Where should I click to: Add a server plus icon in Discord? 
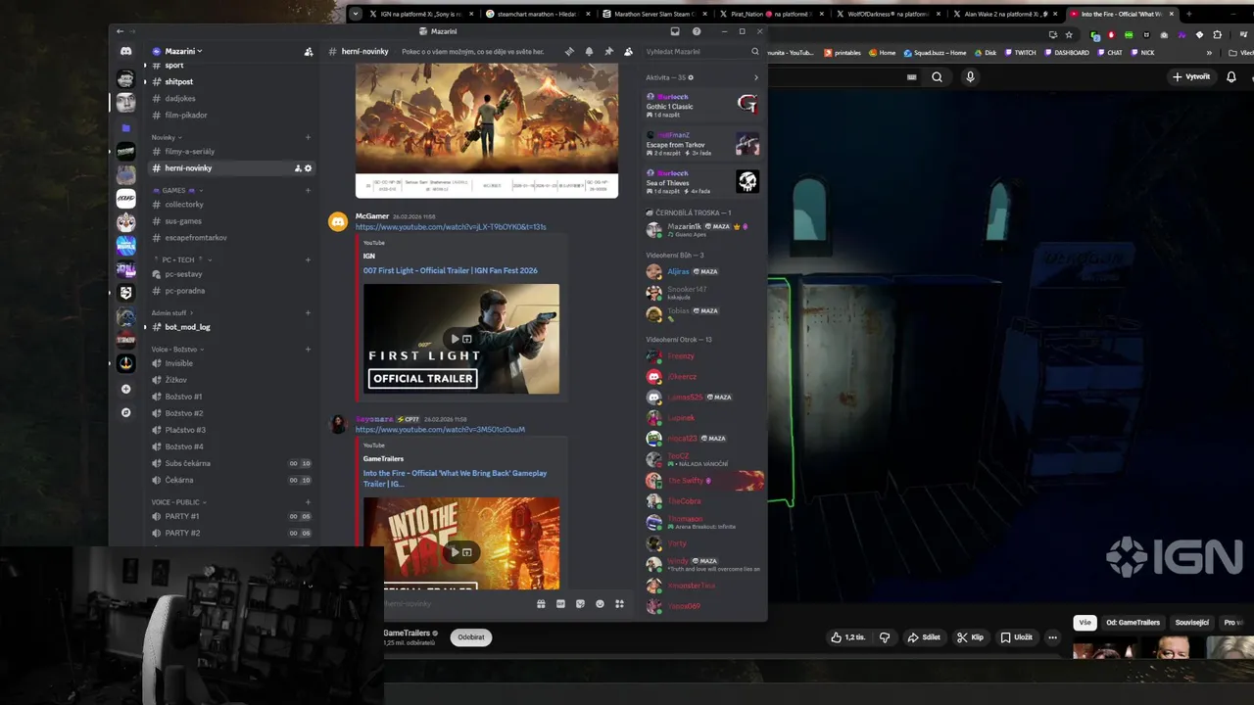coord(125,389)
